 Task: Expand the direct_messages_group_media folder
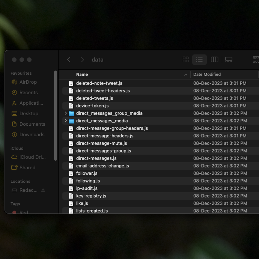66,113
